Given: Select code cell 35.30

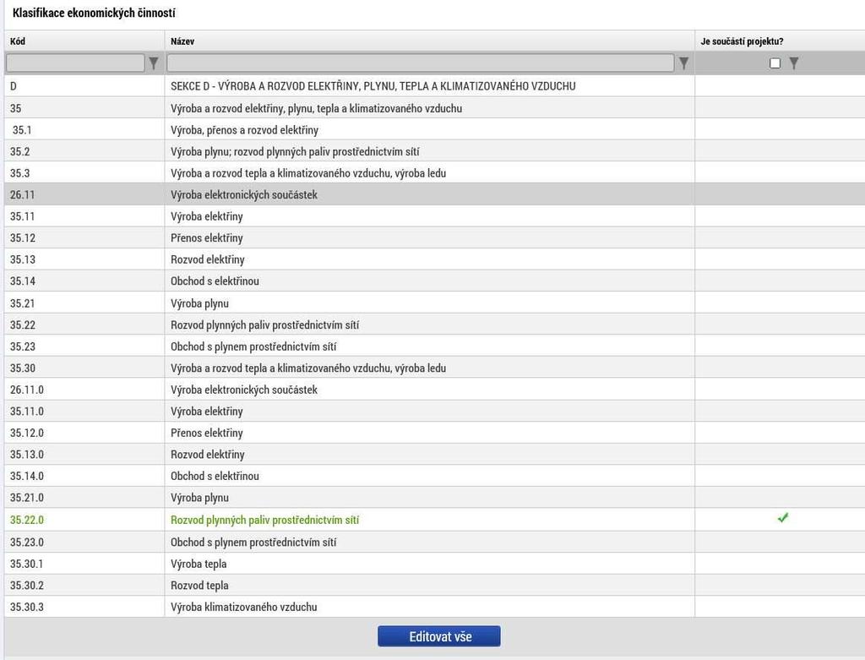Looking at the screenshot, I should [x=23, y=368].
